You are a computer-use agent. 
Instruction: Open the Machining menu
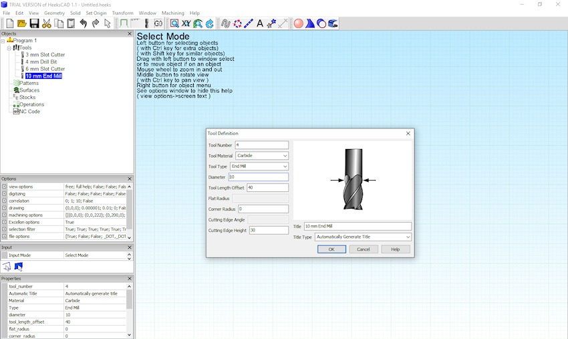(x=172, y=13)
